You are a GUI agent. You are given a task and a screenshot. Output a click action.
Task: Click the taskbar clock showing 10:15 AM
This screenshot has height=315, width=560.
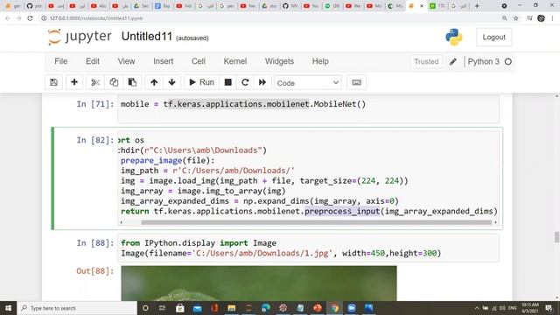pyautogui.click(x=530, y=308)
